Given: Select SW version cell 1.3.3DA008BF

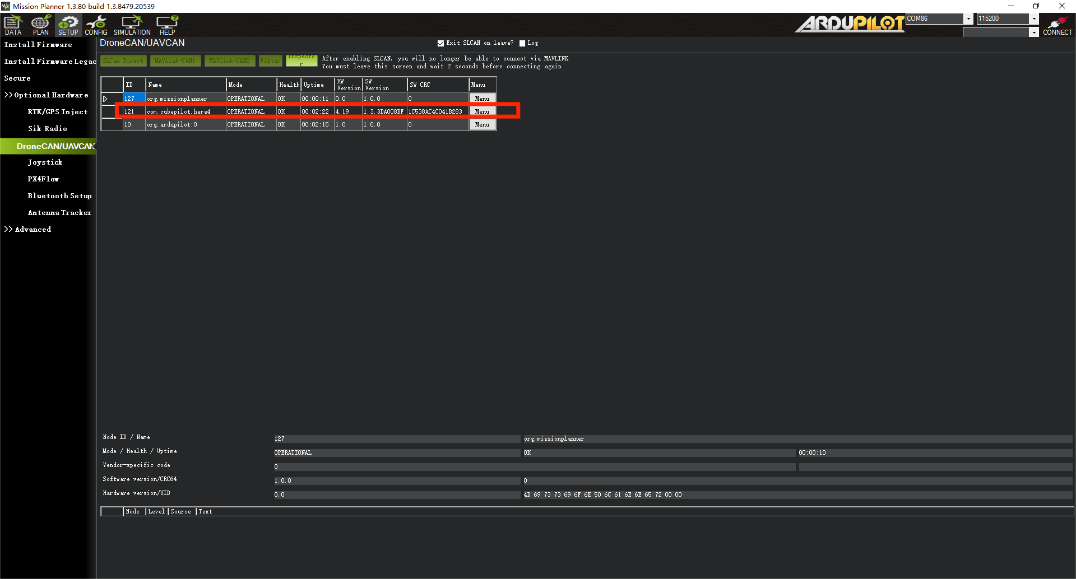Looking at the screenshot, I should 385,111.
